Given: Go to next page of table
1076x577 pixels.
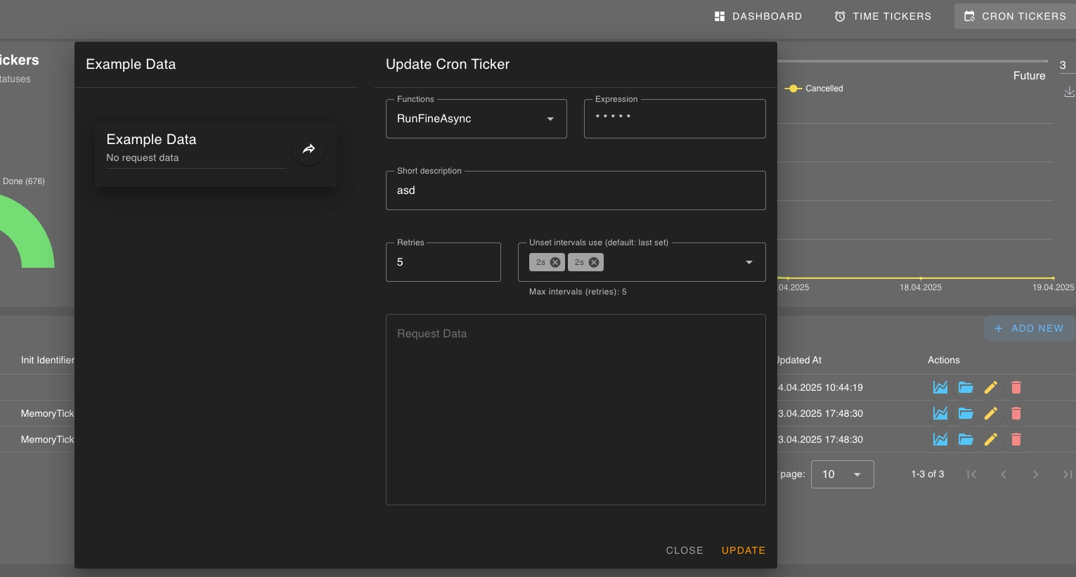Looking at the screenshot, I should coord(1035,474).
